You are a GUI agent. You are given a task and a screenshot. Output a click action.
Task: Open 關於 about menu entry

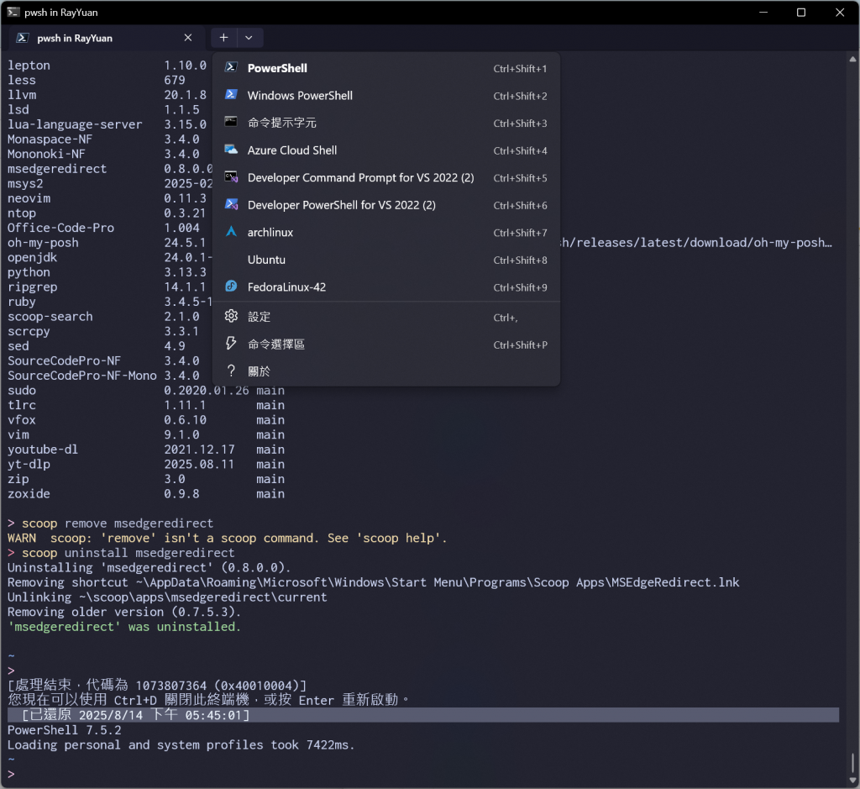(386, 371)
